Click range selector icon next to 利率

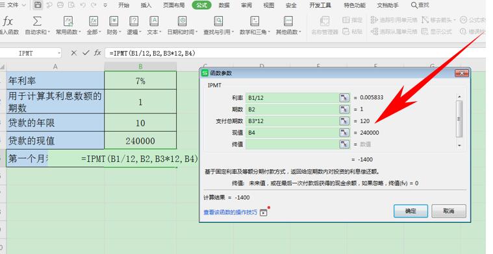tap(345, 98)
